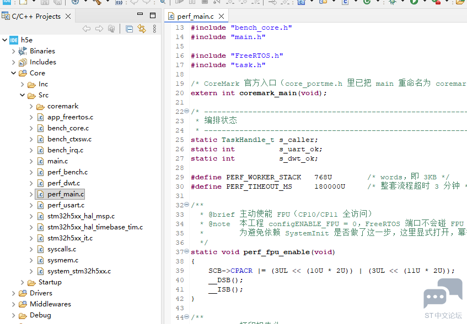
Task: Collapse all items in C/C++ Projects view
Action: click(129, 29)
